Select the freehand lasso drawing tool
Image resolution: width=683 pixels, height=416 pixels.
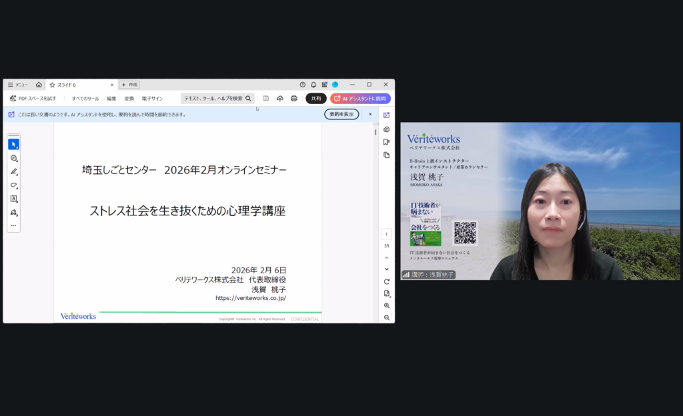[13, 185]
